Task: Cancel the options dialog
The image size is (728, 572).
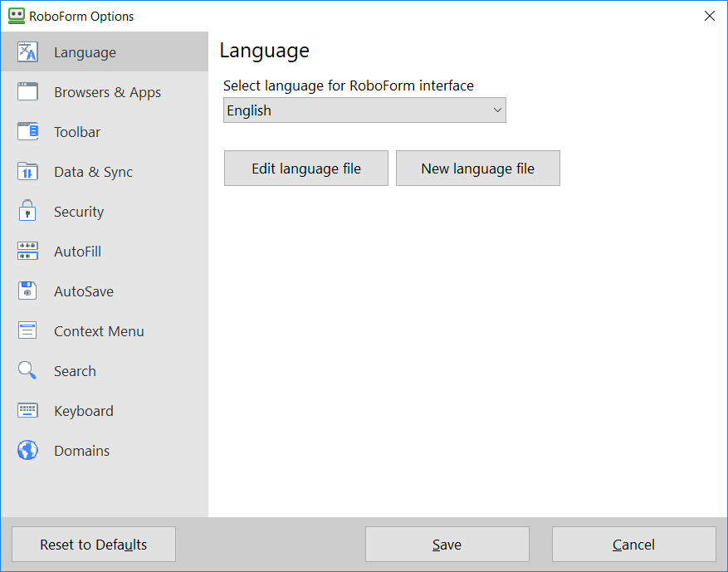Action: 633,544
